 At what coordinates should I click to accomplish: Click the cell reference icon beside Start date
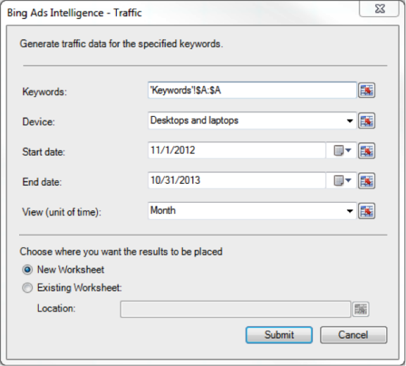[367, 151]
